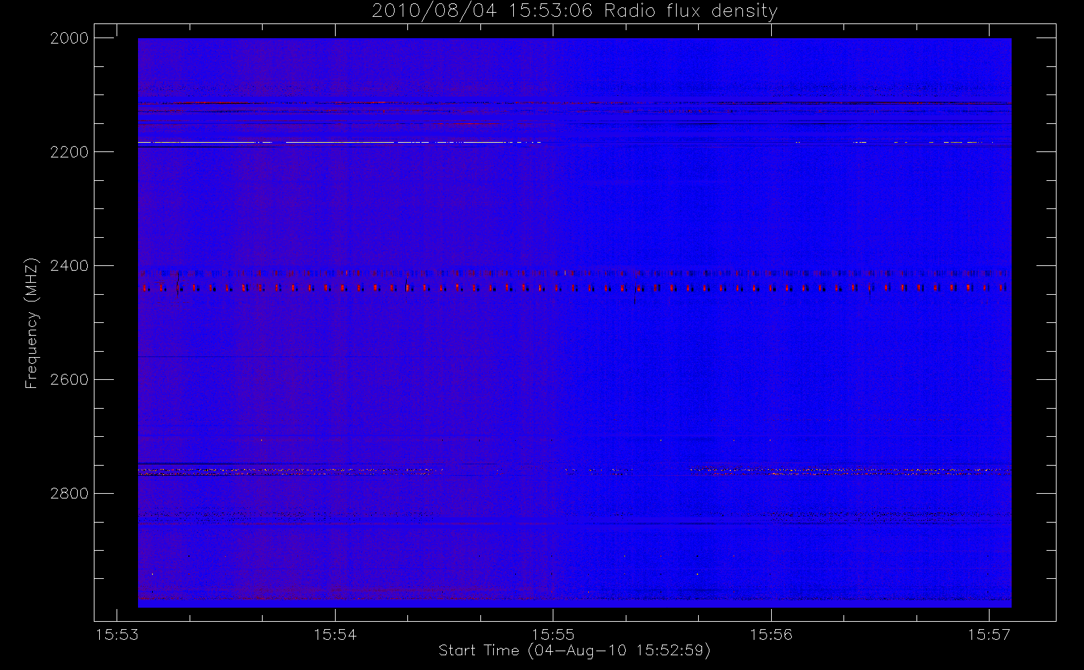Screen dimensions: 1084x670
Task: Click the plot title "2010/08/04 15:53:06 Radio flux density"
Action: 574,11
